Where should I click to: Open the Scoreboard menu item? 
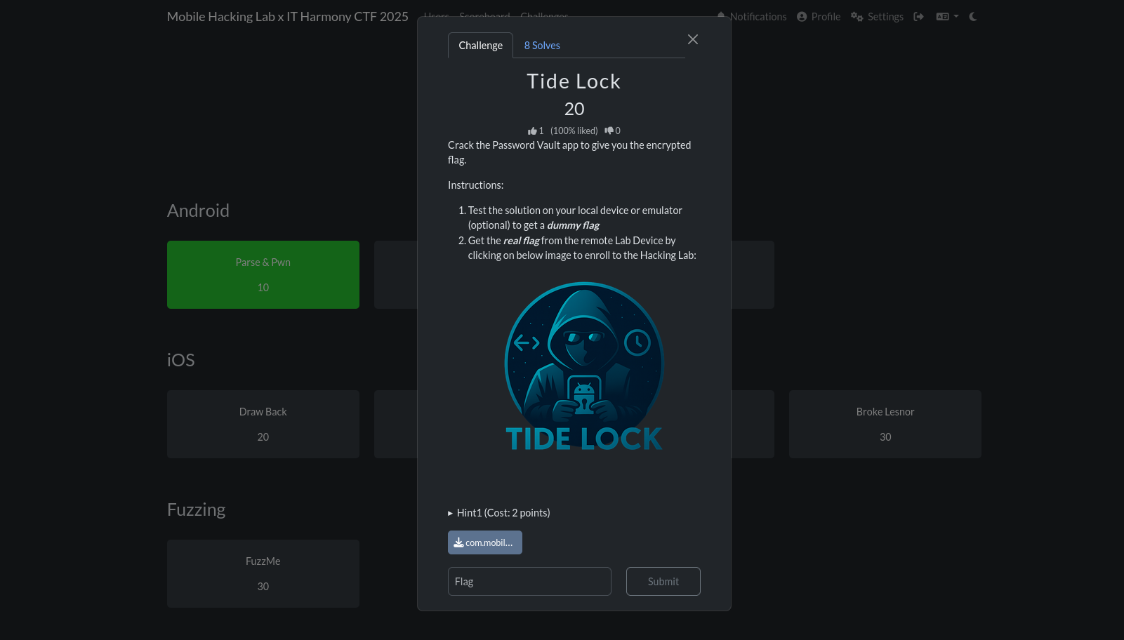[x=484, y=16]
